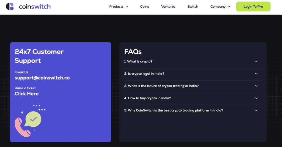
Task: Click the 'FAQs' heading
Action: pos(133,52)
